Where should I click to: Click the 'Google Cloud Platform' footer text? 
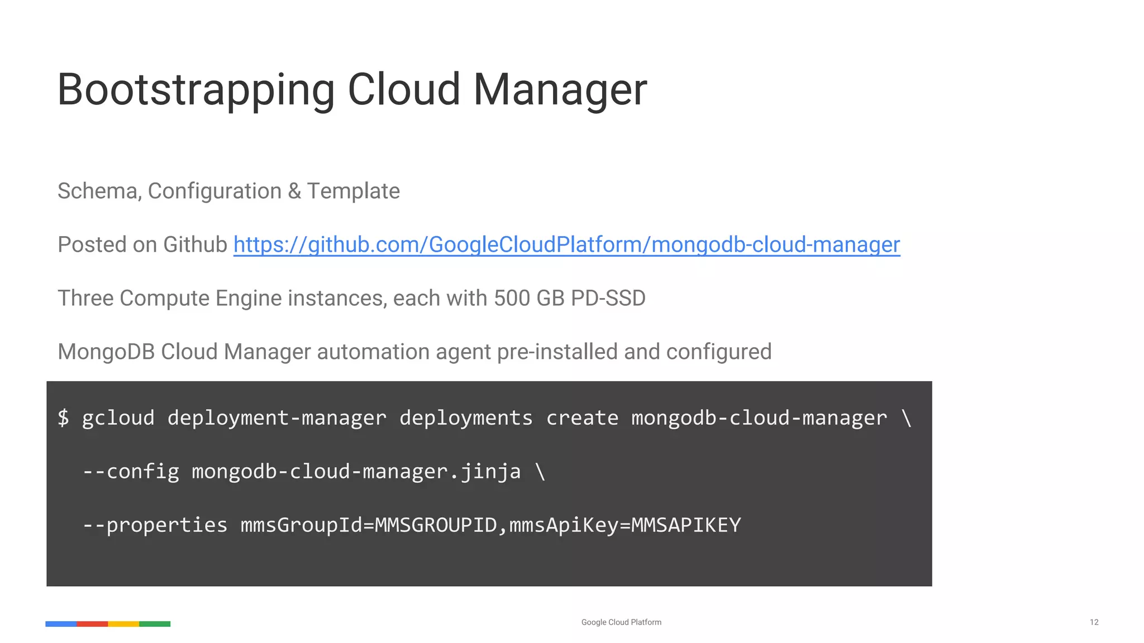tap(621, 622)
